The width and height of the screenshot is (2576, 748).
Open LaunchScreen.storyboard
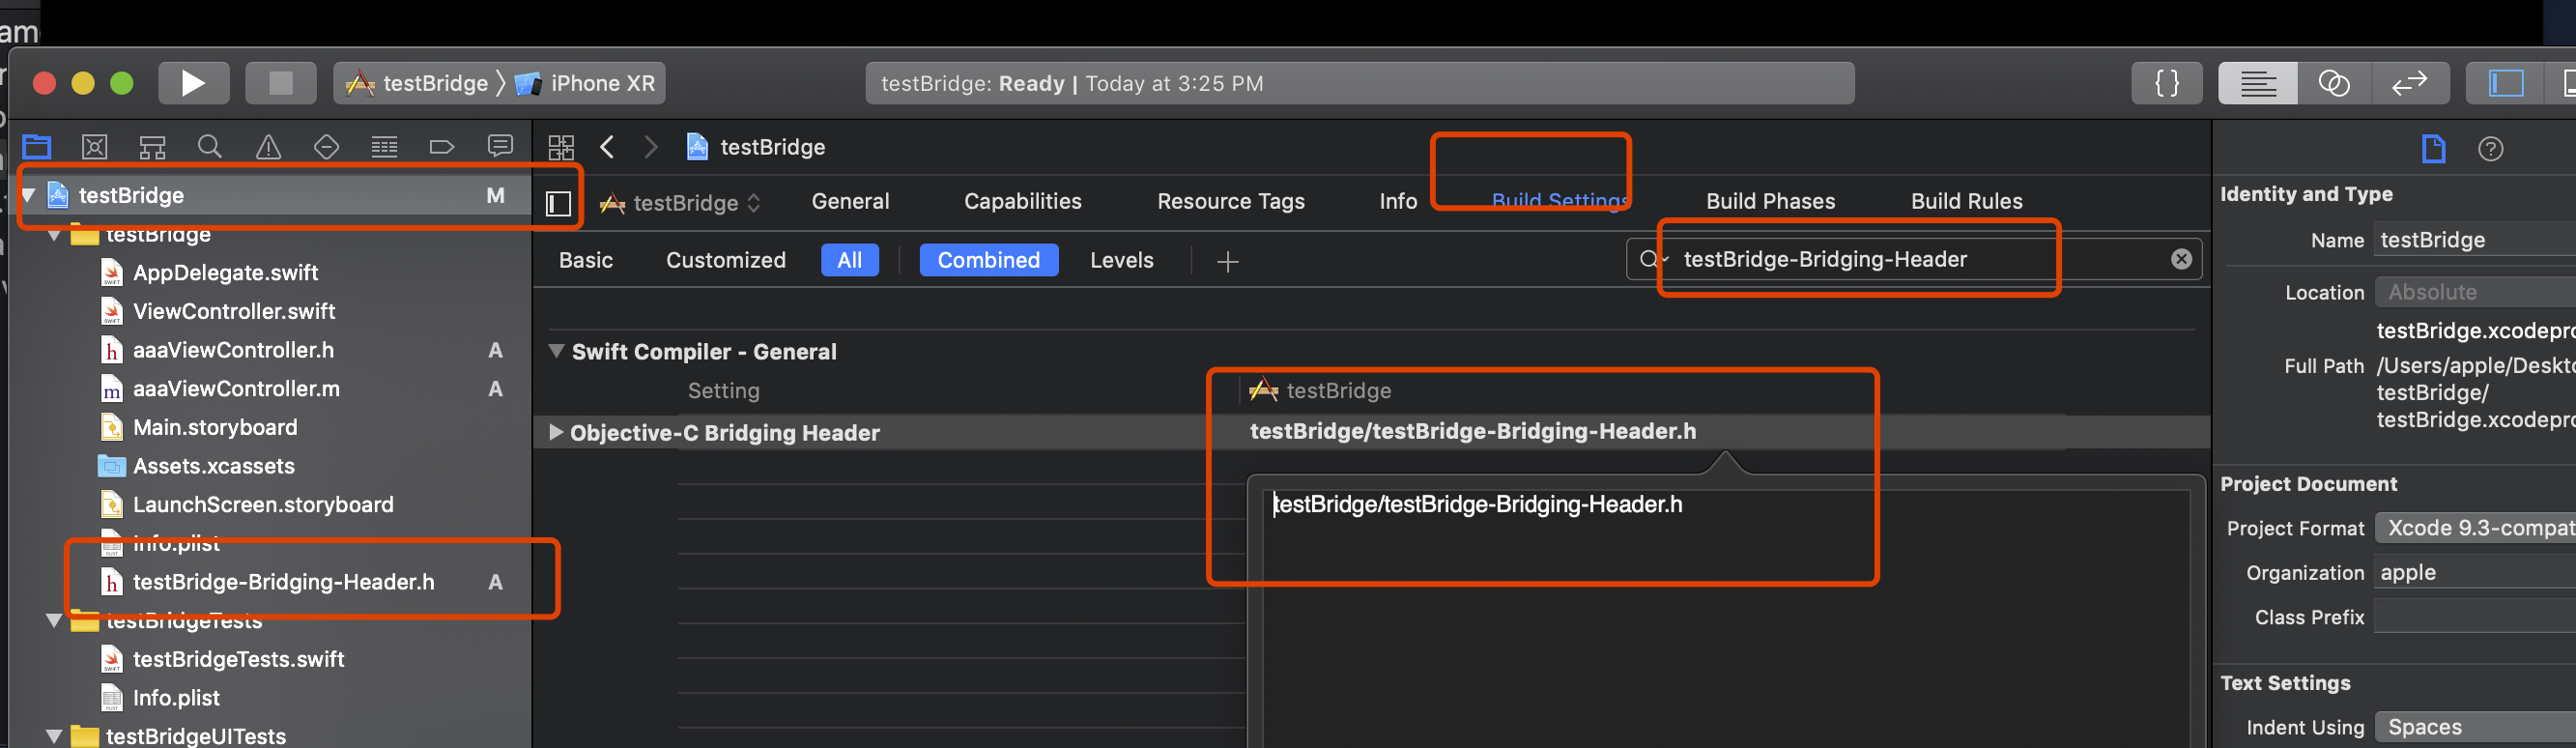click(263, 504)
